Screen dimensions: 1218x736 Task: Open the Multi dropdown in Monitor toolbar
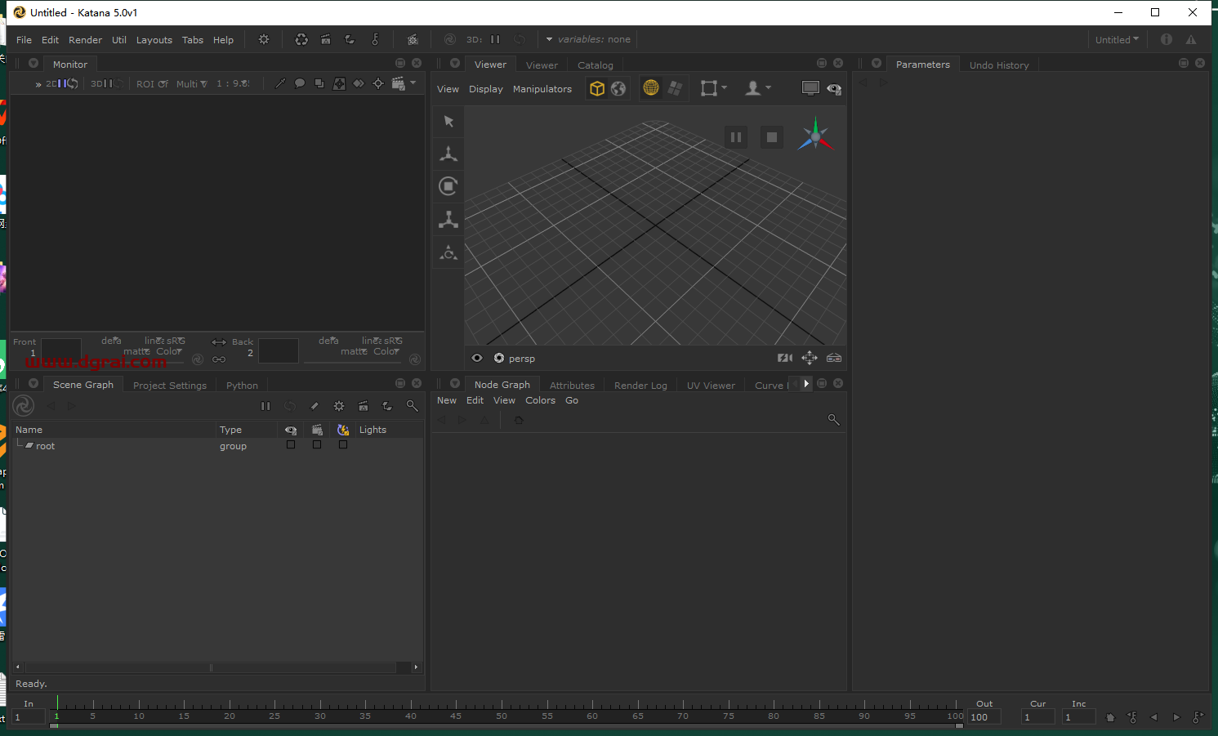[x=192, y=84]
